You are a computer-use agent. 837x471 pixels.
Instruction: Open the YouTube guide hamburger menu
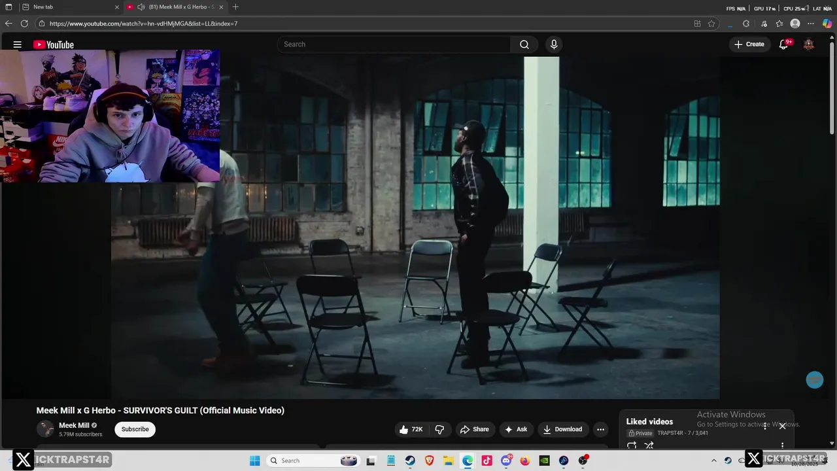[18, 44]
